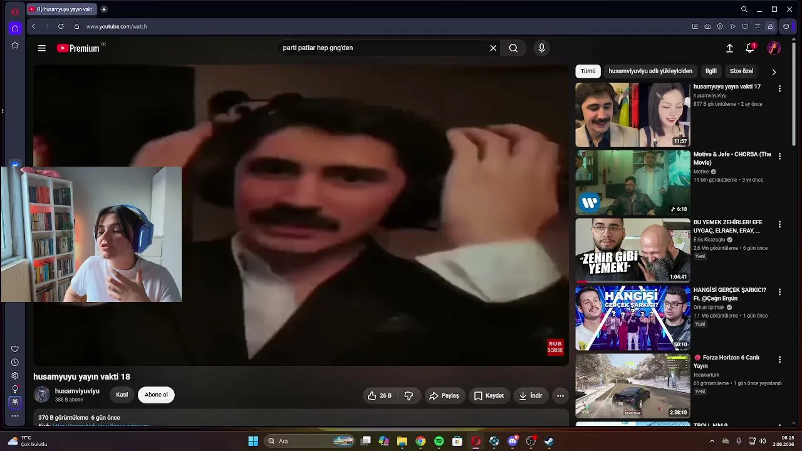Open the personal news heart in the sidebar
802x451 pixels.
(x=15, y=349)
